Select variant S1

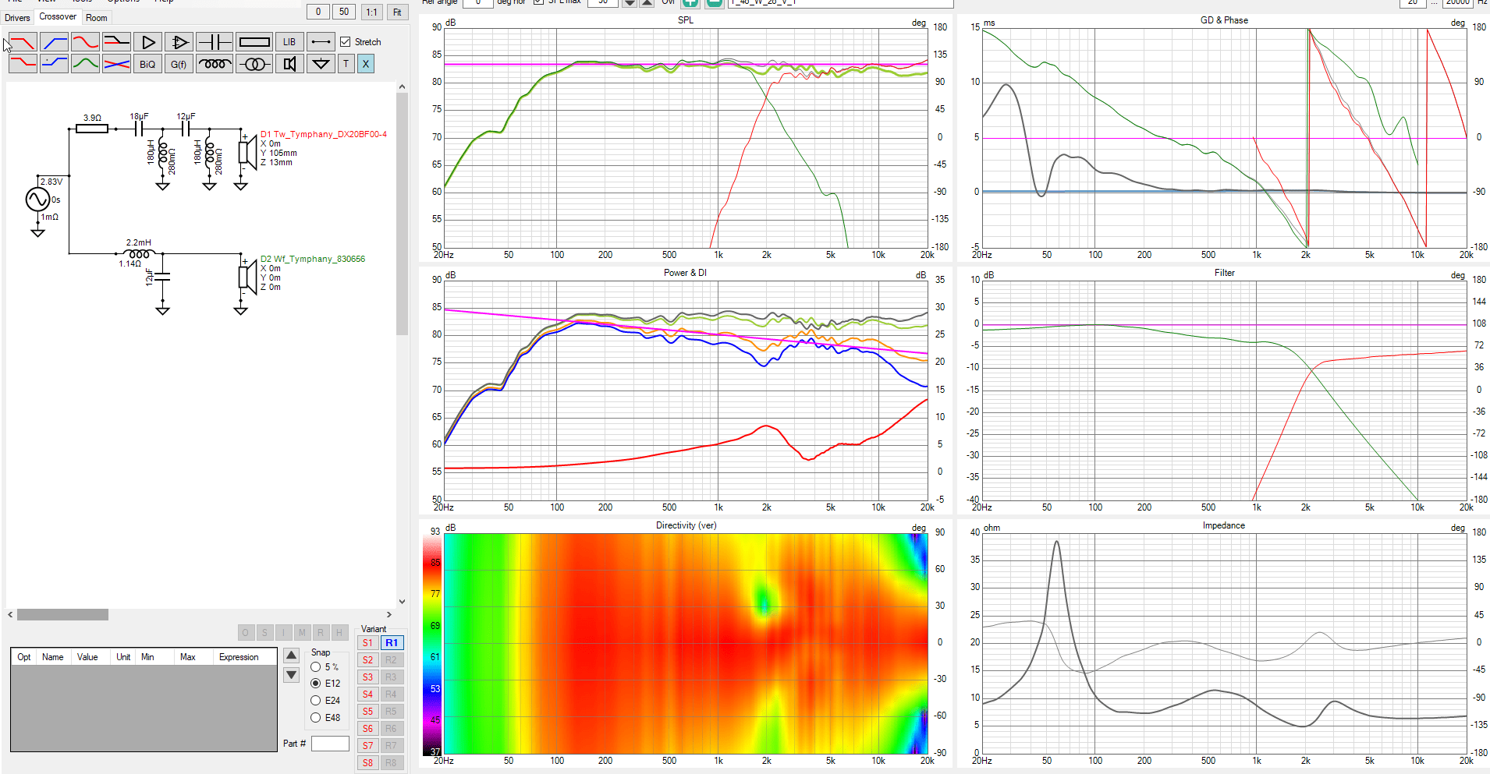[367, 643]
